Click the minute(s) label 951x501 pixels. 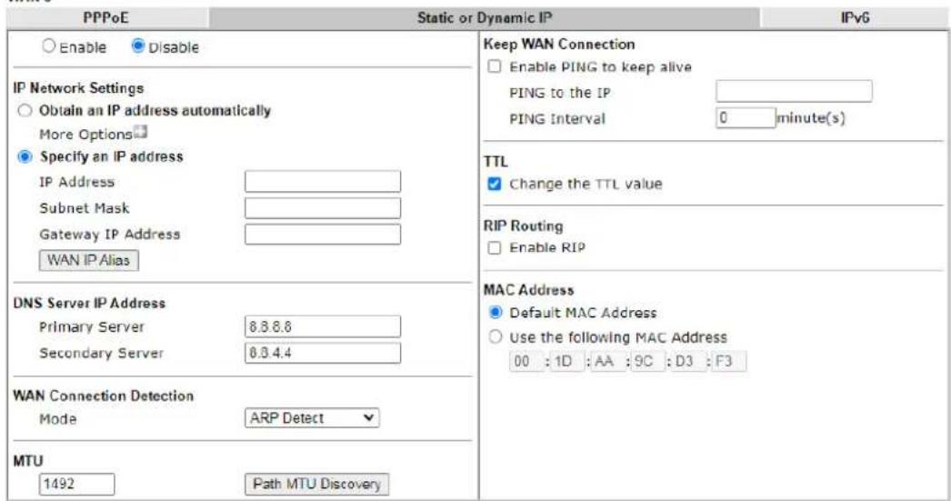coord(811,117)
